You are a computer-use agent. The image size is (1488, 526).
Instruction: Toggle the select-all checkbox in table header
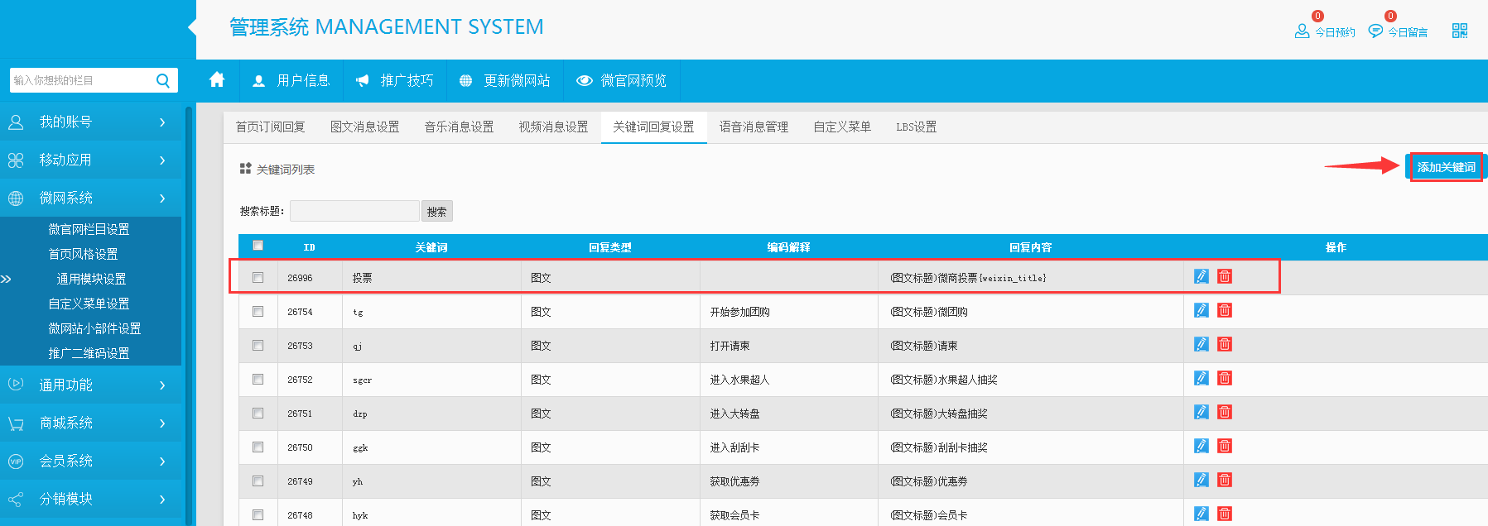click(258, 246)
